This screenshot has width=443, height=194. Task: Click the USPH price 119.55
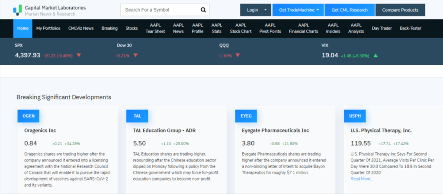pos(360,143)
